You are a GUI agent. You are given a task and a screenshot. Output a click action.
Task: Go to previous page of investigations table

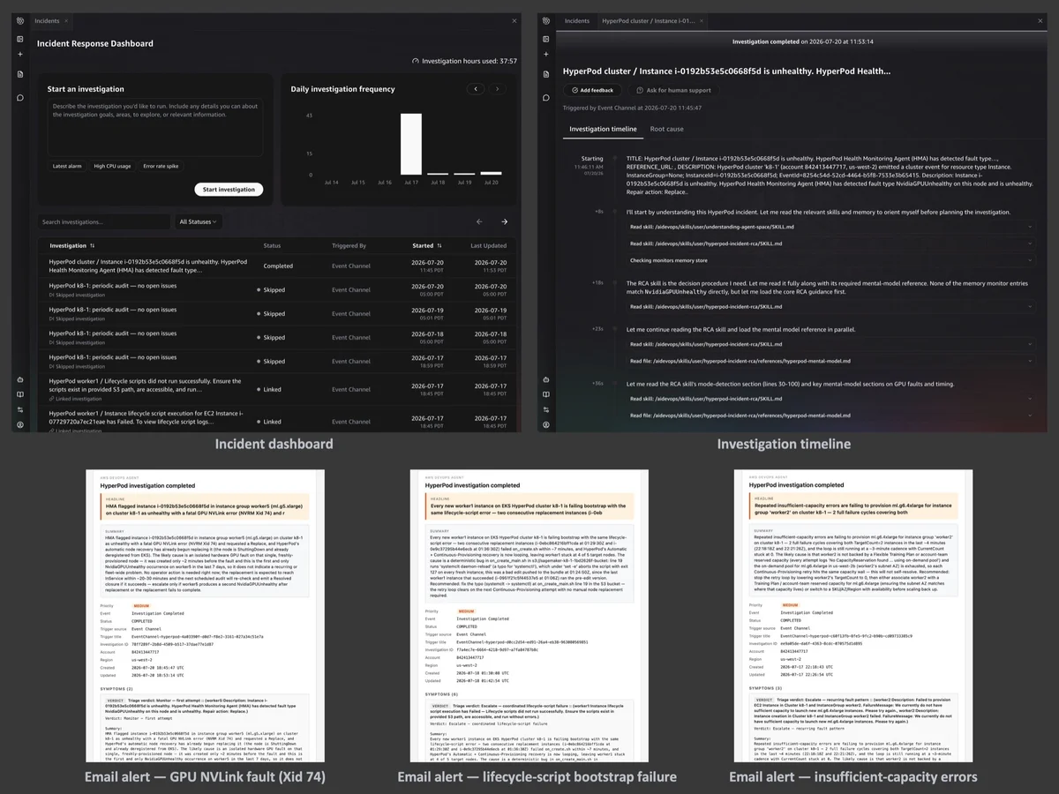pos(479,222)
